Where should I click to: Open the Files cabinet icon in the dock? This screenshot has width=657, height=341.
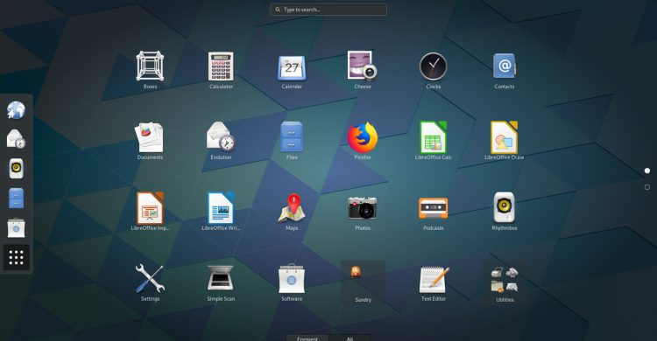tap(17, 198)
